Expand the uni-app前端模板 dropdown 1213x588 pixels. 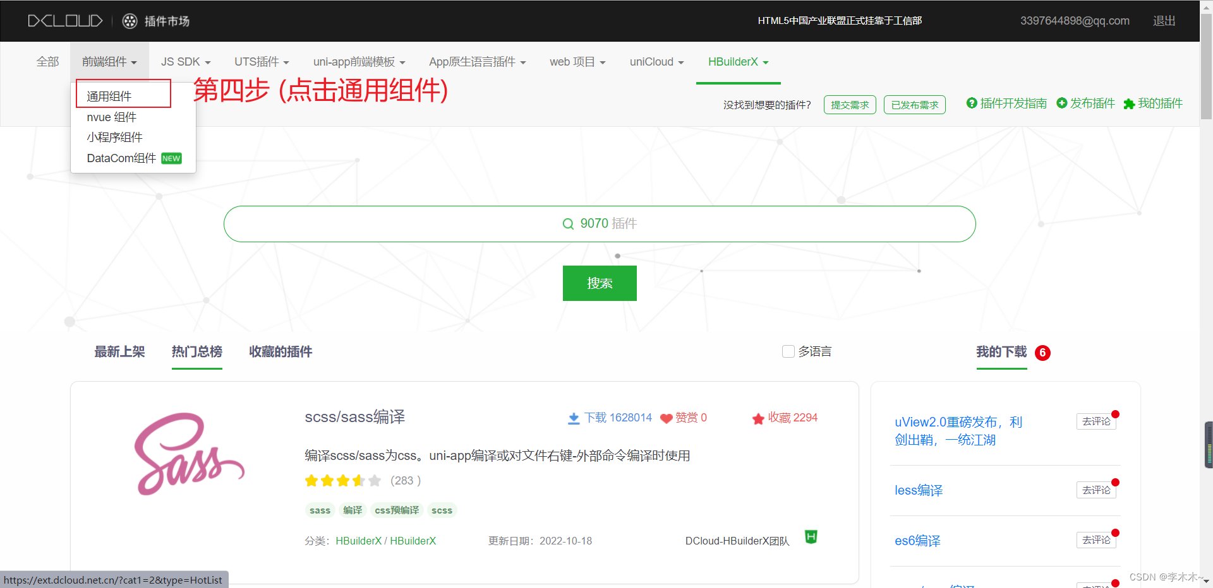(359, 62)
